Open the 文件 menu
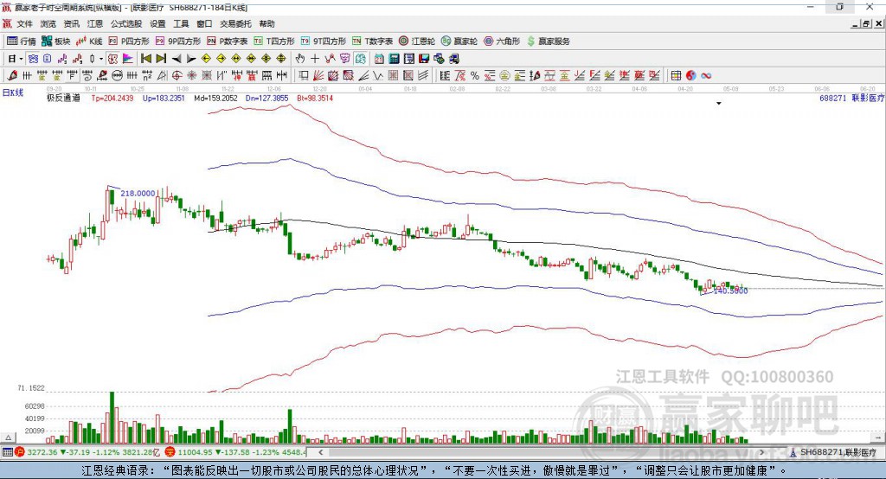 click(x=25, y=23)
